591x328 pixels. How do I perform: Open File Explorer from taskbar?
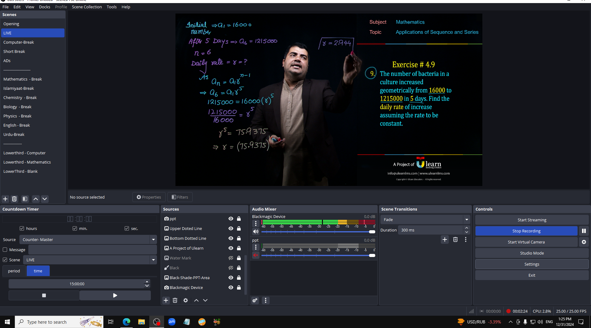pyautogui.click(x=142, y=322)
